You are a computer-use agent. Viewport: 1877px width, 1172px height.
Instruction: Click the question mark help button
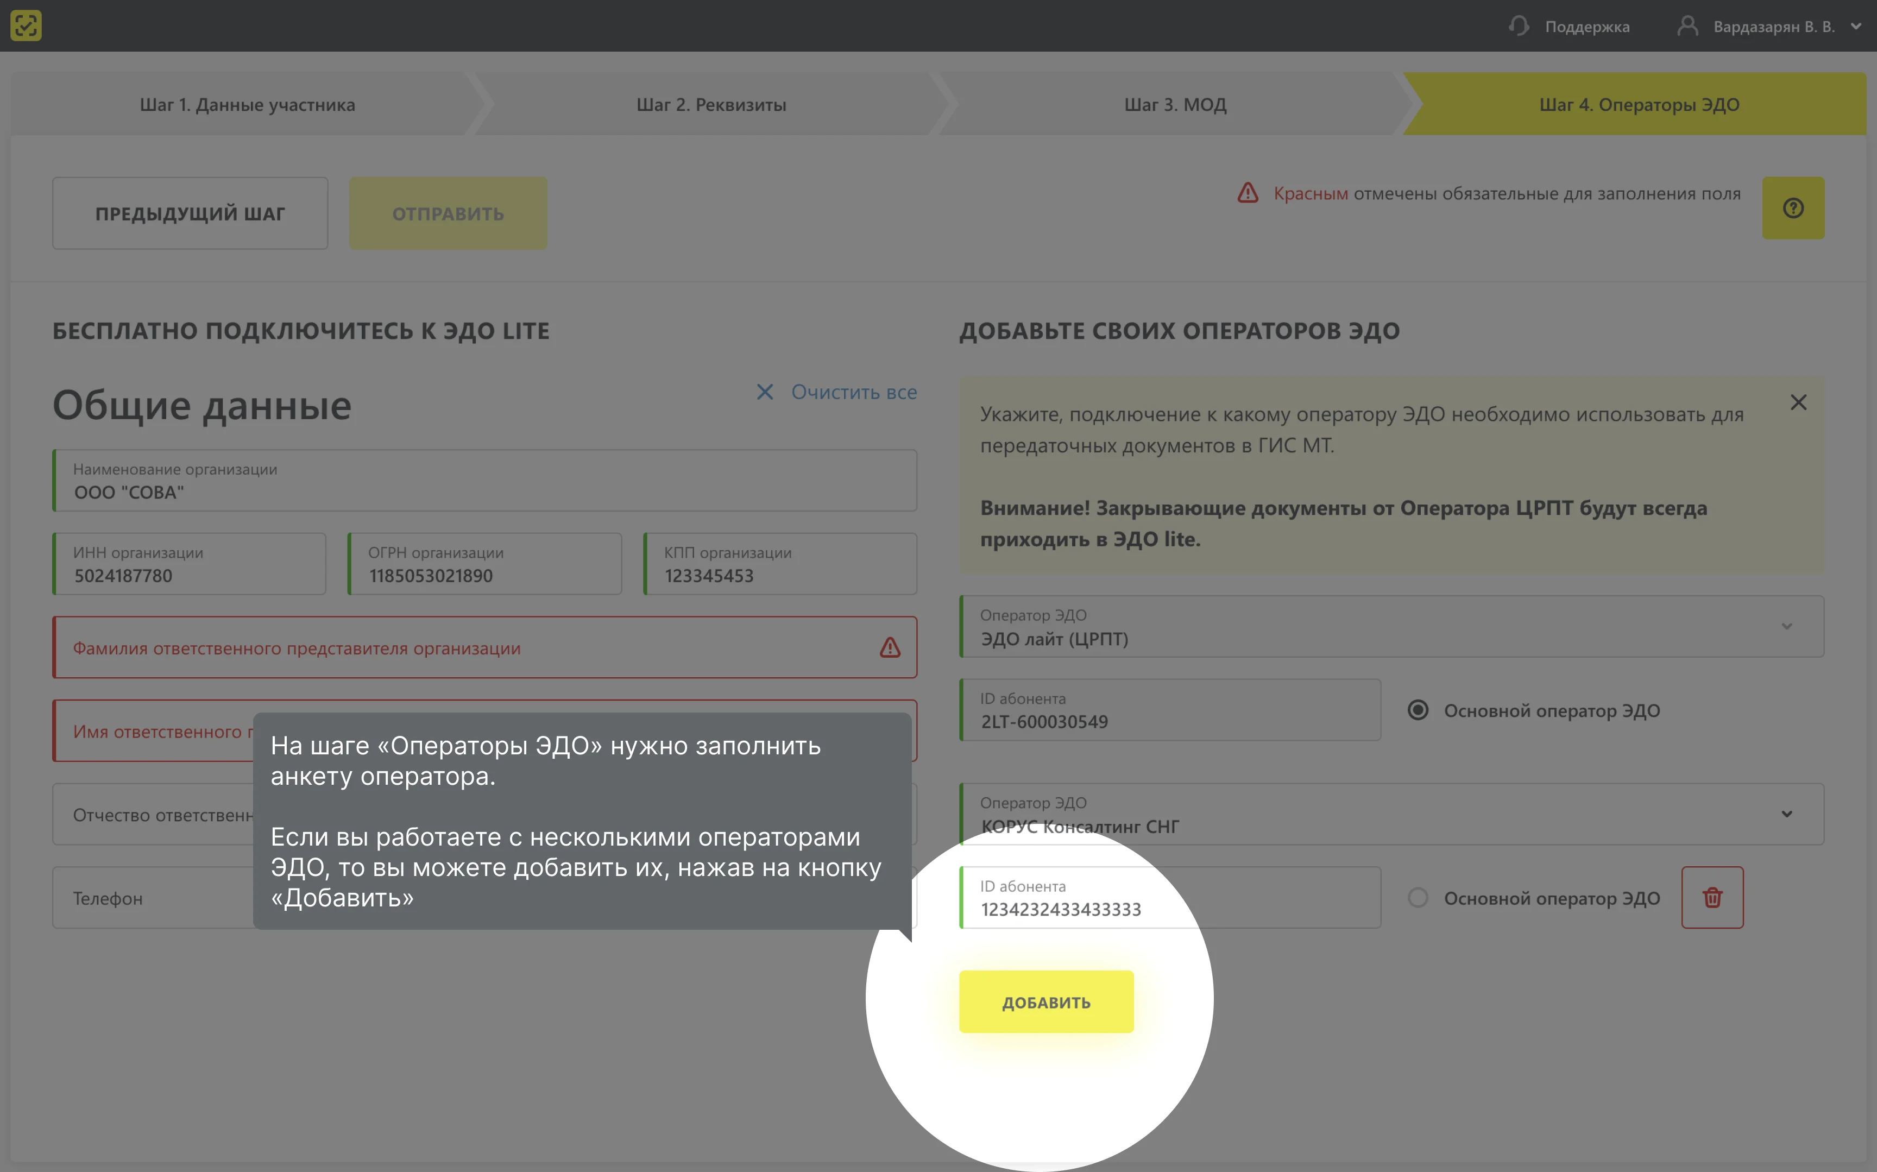coord(1792,208)
